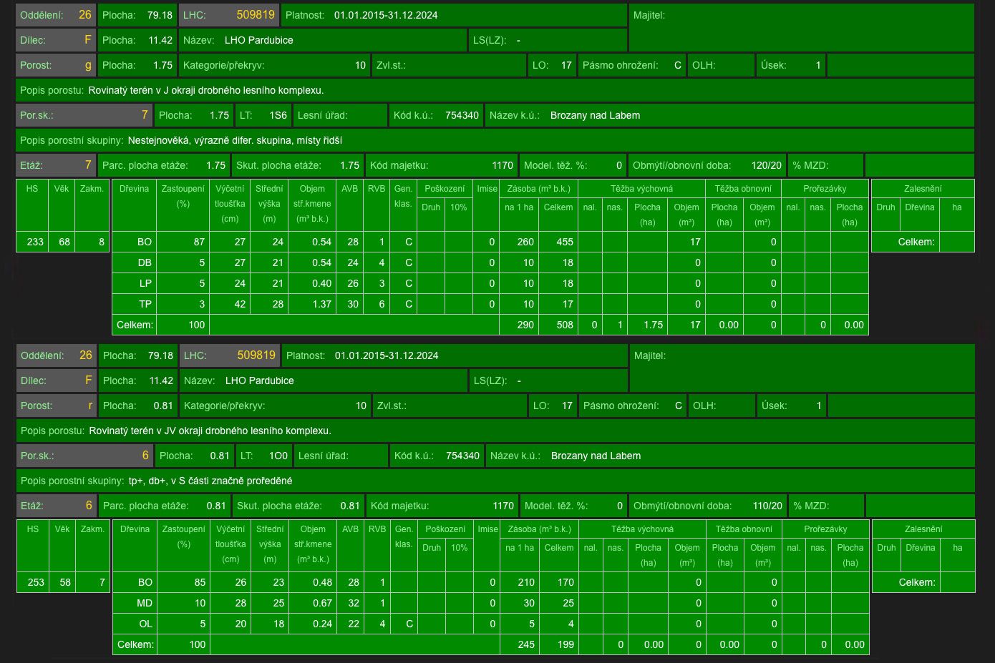Click Zakm. value 8 in first table

tap(102, 242)
